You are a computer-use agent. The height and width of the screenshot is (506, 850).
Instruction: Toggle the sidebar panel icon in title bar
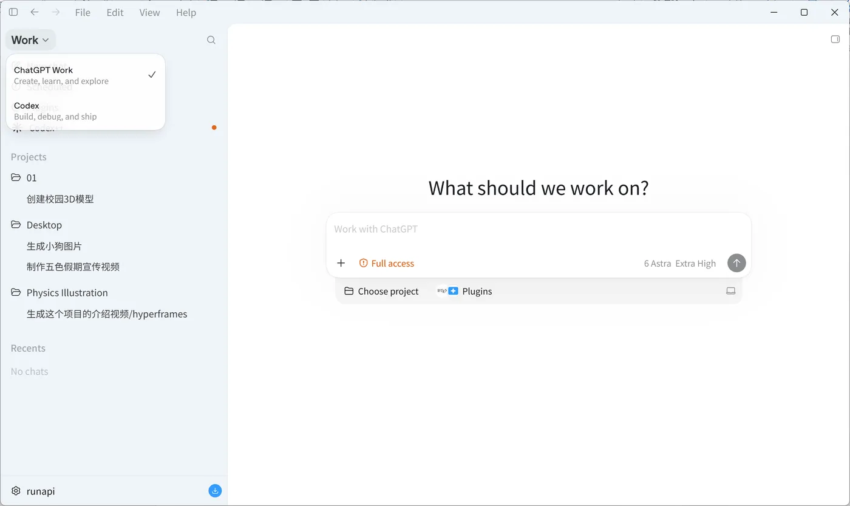[x=13, y=12]
